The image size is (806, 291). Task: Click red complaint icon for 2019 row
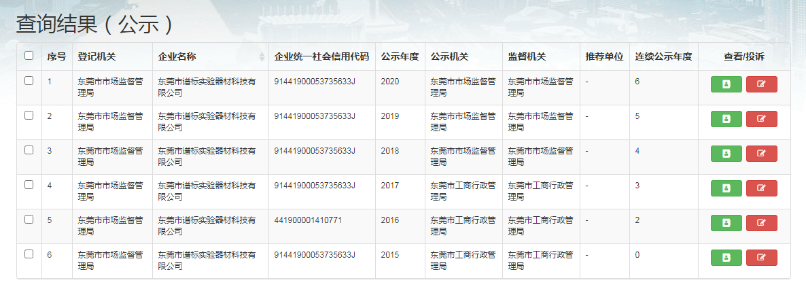coord(761,119)
